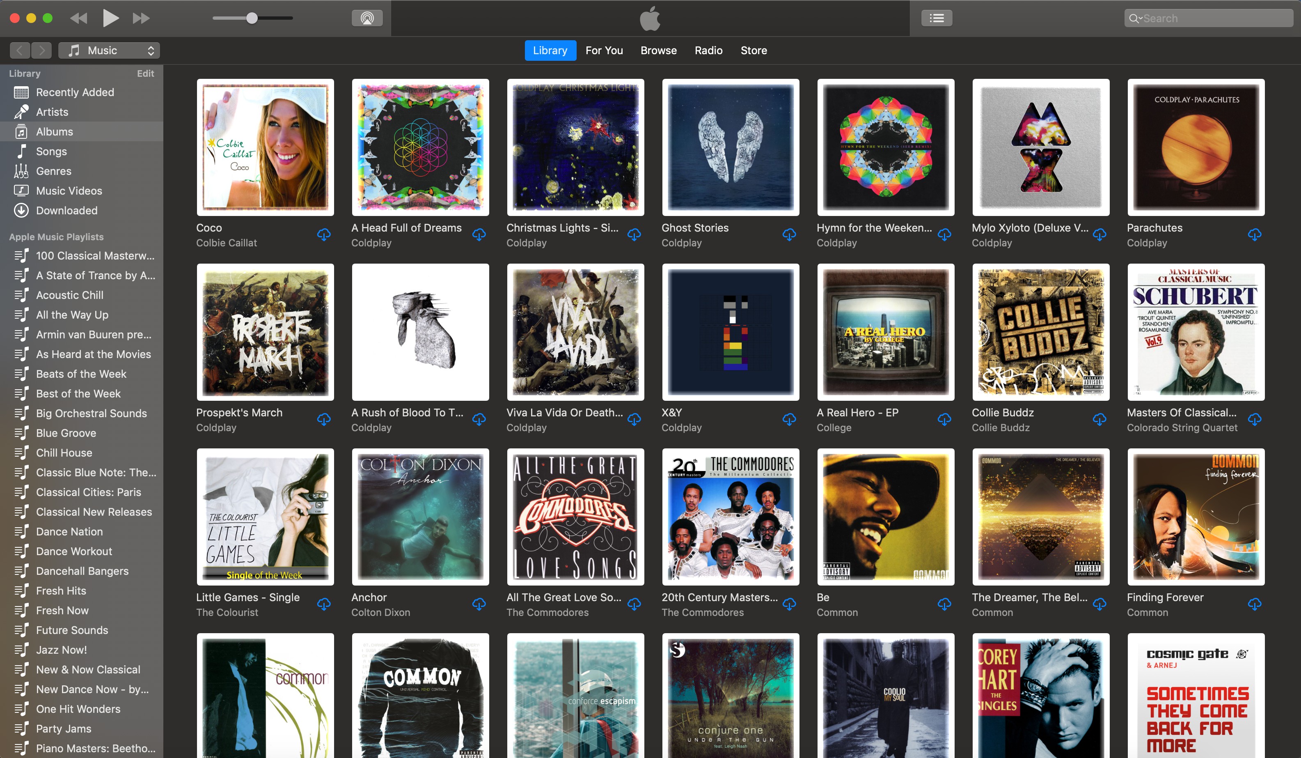Download A Head Full of Dreams cloud icon
Image resolution: width=1301 pixels, height=758 pixels.
479,234
